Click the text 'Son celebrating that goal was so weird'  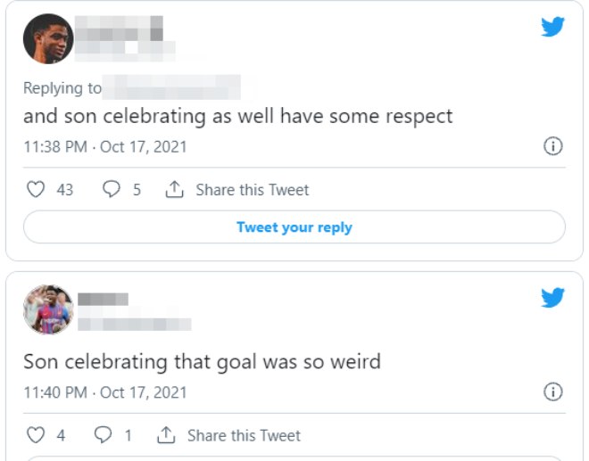click(x=202, y=362)
